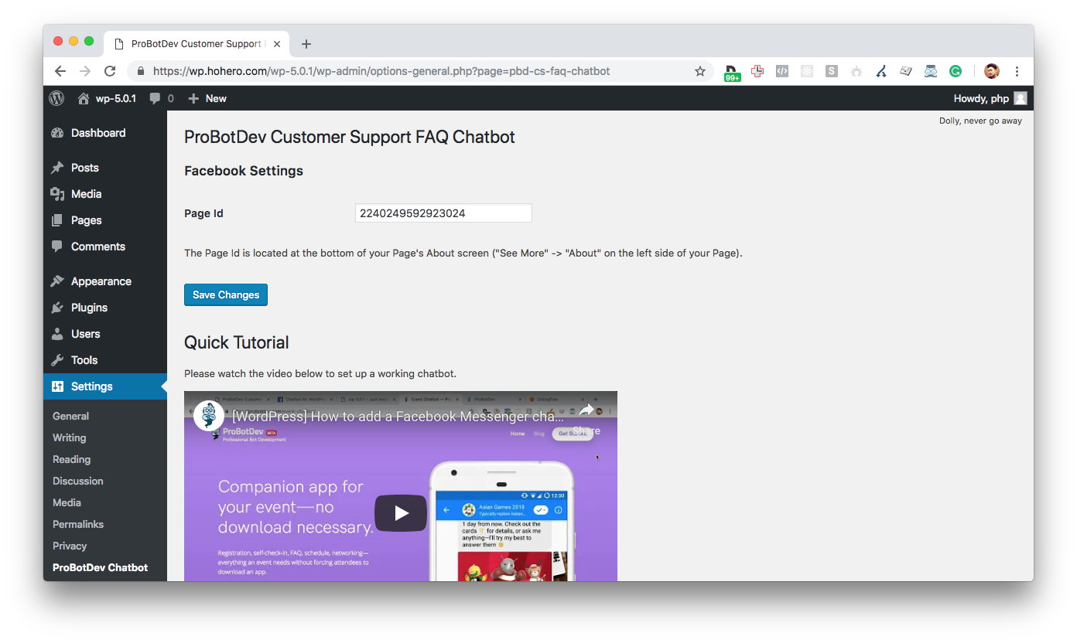Go to Appearance in the sidebar

tap(105, 281)
